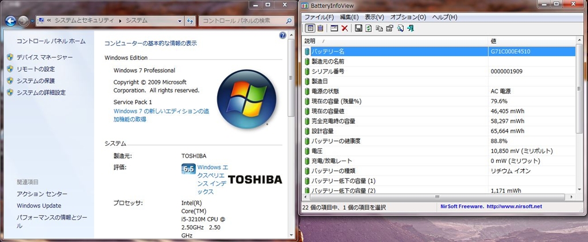The height and width of the screenshot is (242, 588).
Task: Click refresh button beside the address bar
Action: pos(190,21)
